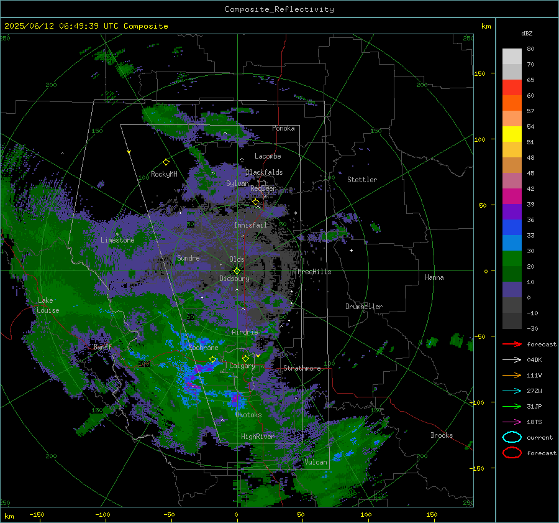Click the ThreeHills label

pyautogui.click(x=312, y=272)
